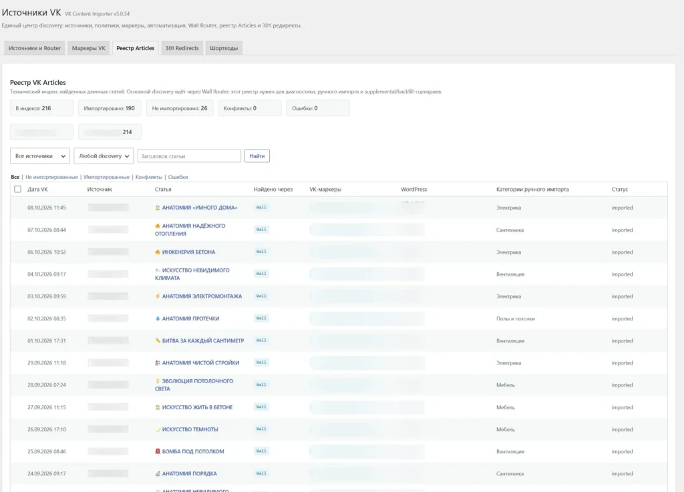Open the article ИСКУССТВО НЕВИДИМОГО КЛИМАТА
684x492 pixels.
pyautogui.click(x=192, y=274)
